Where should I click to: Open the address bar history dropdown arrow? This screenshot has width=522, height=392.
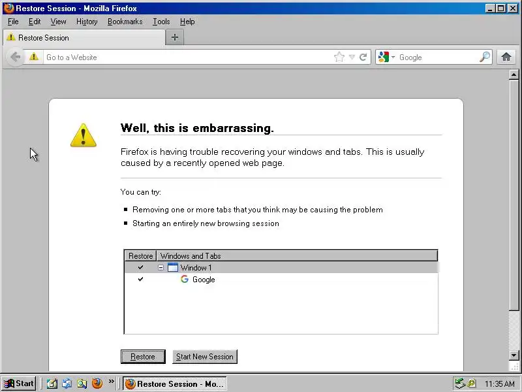point(352,57)
